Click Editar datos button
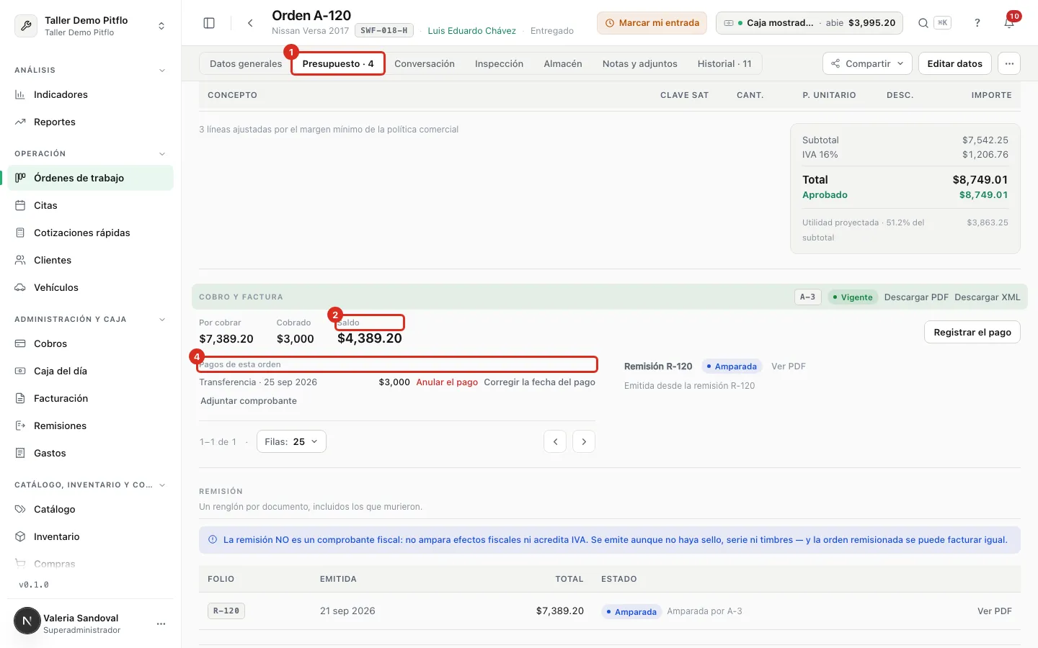The image size is (1038, 648). (x=954, y=63)
